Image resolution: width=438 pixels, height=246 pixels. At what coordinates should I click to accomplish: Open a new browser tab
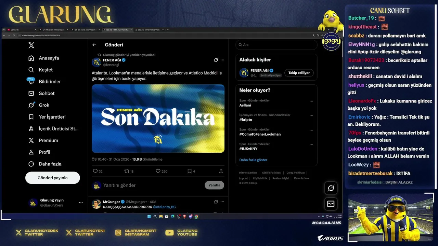tap(168, 30)
